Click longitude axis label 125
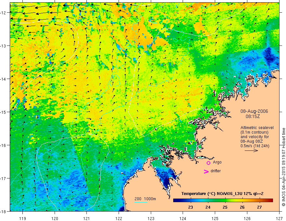Viewport: 286px width, 221px height. (215, 218)
